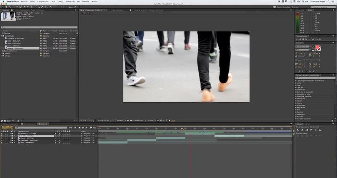This screenshot has width=337, height=178.
Task: Hide the Walking - 7713.mp4 layer
Action: click(x=2, y=133)
